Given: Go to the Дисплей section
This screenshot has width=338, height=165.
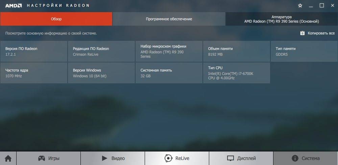Looking at the screenshot, I should [241, 158].
